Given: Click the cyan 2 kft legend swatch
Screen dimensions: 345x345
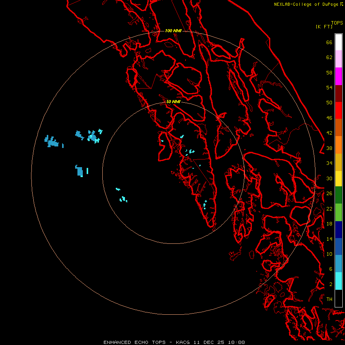Looking at the screenshot, I should 338,281.
